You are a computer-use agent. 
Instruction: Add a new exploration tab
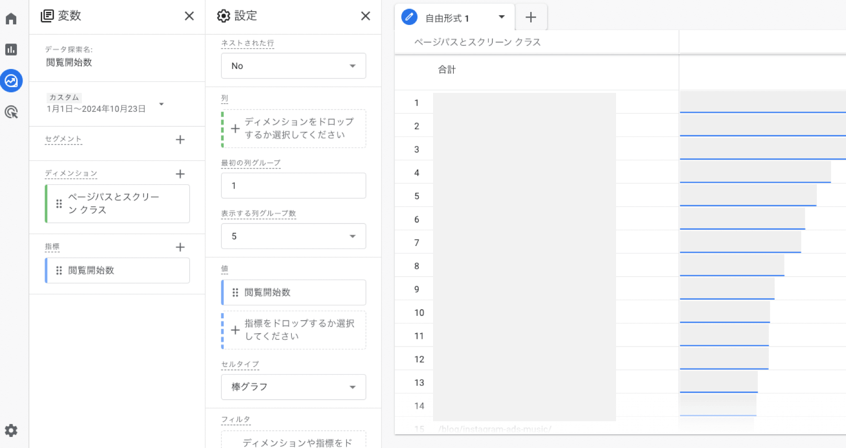click(530, 18)
